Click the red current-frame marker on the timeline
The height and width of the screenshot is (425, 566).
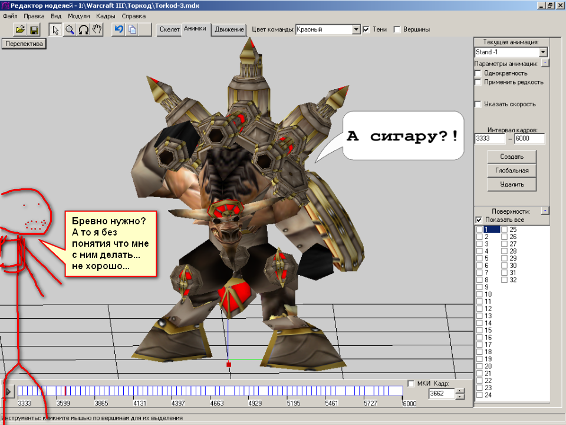click(65, 391)
